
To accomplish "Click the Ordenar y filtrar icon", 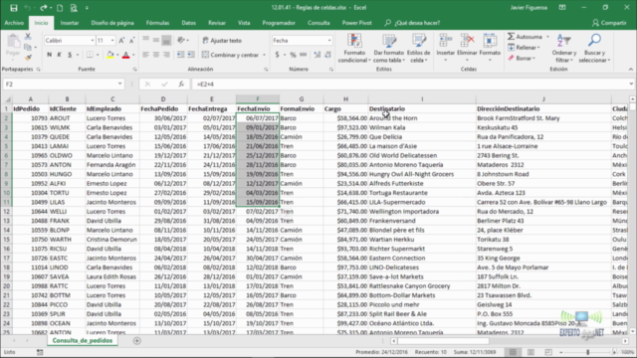I will pos(564,41).
